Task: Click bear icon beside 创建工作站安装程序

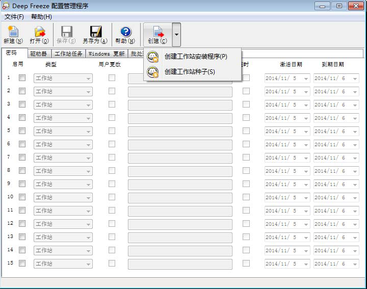Action: (152, 57)
